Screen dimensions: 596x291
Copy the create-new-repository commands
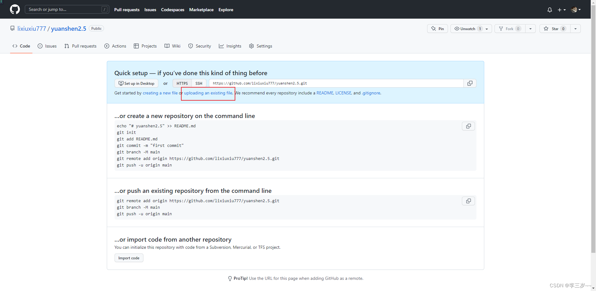(x=468, y=126)
